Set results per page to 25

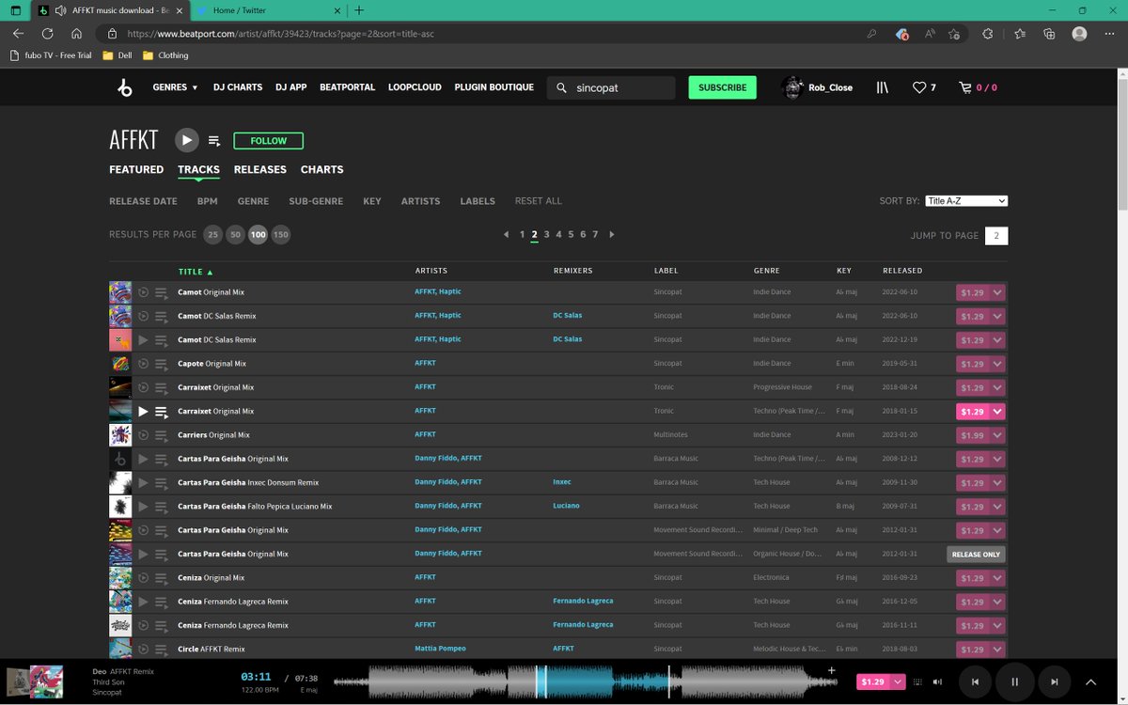click(x=213, y=234)
